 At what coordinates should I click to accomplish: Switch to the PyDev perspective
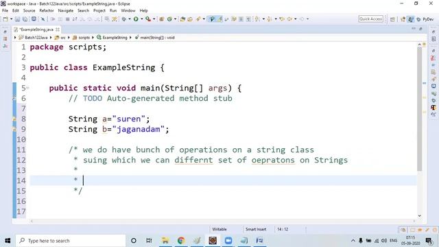425,19
